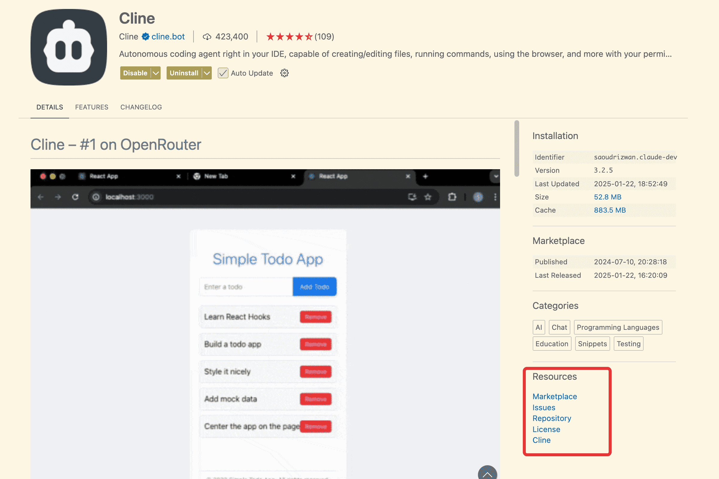Screen dimensions: 719x479
Task: Open the Marketplace resource link
Action: pos(554,396)
